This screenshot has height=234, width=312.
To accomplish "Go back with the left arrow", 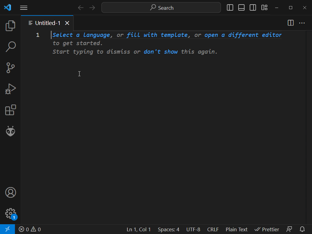I will click(81, 8).
